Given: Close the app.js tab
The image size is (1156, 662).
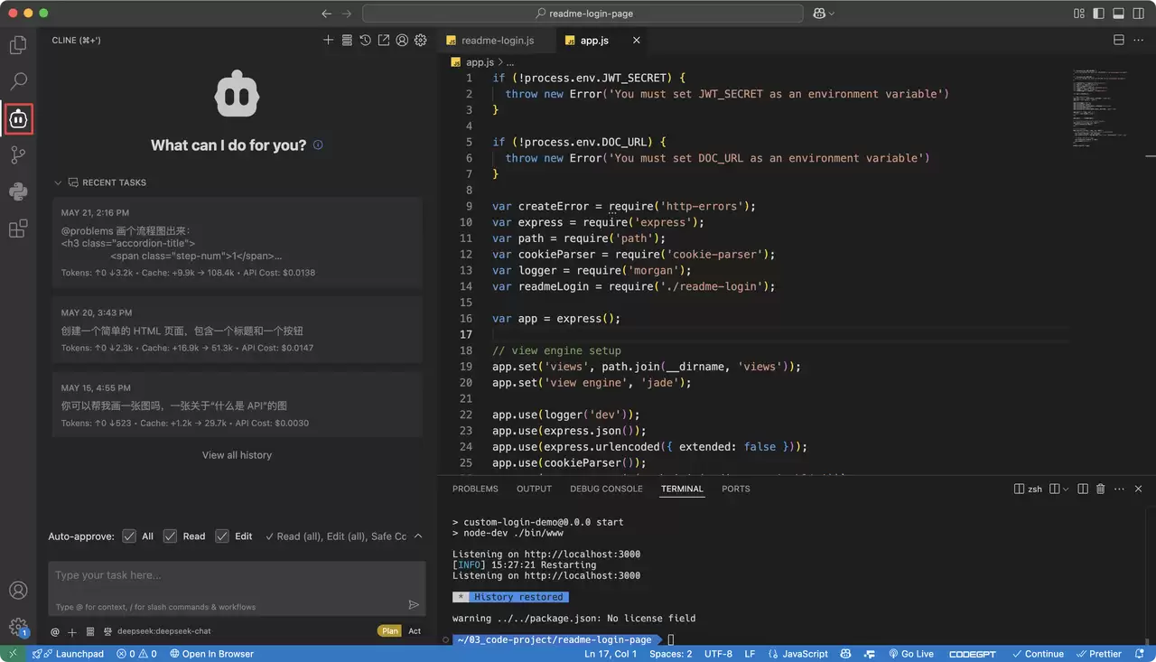Looking at the screenshot, I should (637, 41).
